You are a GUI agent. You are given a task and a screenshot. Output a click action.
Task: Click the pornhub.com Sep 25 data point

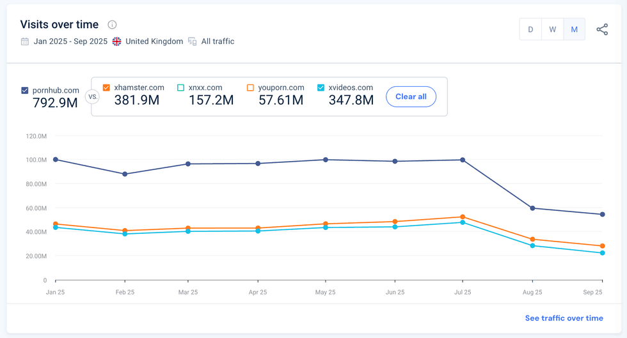tap(603, 215)
